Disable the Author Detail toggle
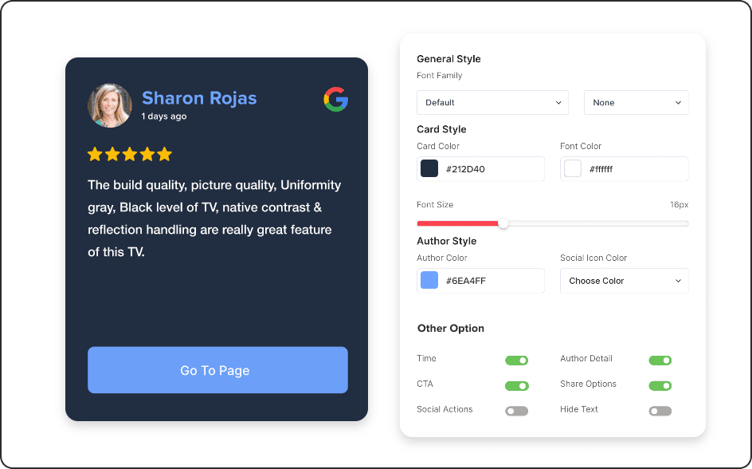This screenshot has height=469, width=752. (660, 361)
